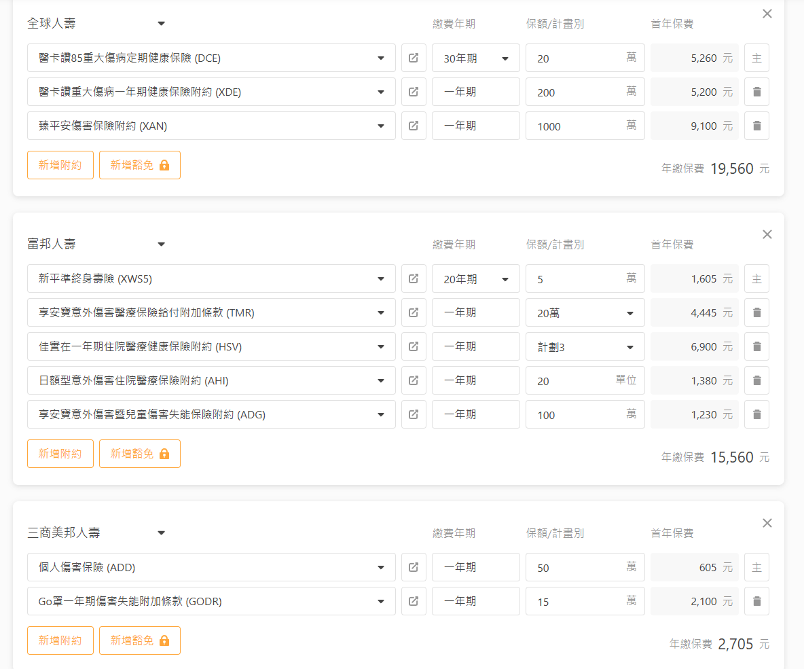Image resolution: width=804 pixels, height=669 pixels.
Task: Remove the 佳實在一年期住院醫療健康保險附約 (HSV) rider
Action: [x=756, y=346]
